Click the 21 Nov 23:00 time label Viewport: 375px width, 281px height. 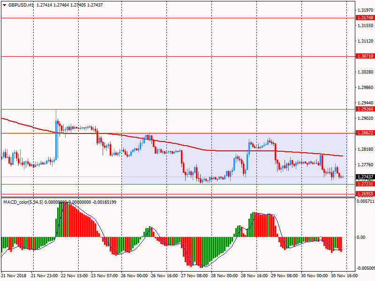[x=45, y=275]
